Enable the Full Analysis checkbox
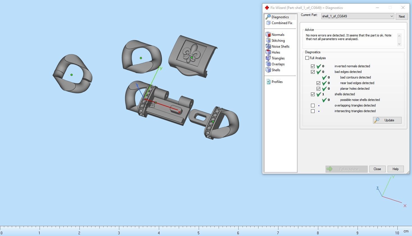This screenshot has width=412, height=236. (x=307, y=58)
